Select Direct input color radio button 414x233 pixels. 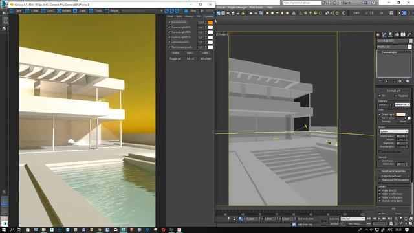(x=380, y=115)
